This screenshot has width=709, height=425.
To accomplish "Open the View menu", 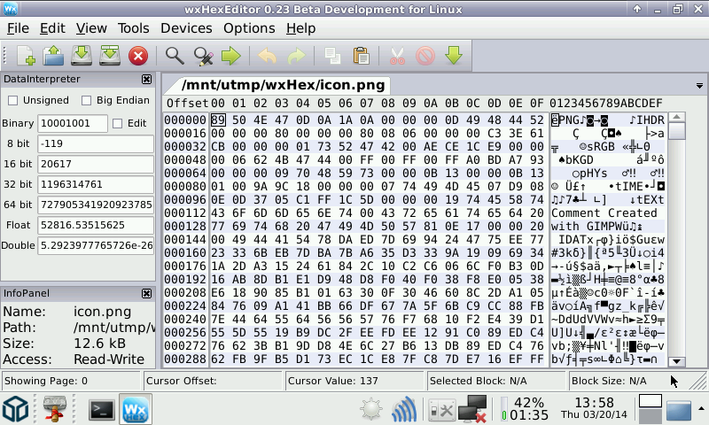I will (x=91, y=28).
